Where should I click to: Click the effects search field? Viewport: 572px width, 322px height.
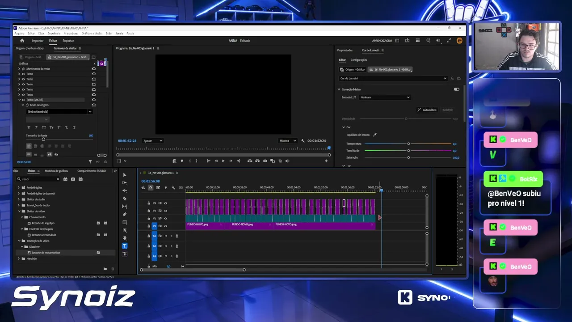click(x=38, y=179)
